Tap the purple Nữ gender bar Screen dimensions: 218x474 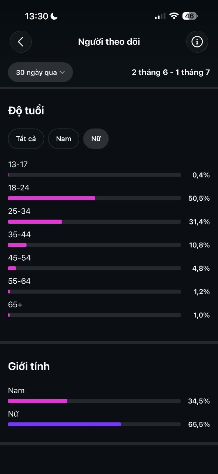64,424
